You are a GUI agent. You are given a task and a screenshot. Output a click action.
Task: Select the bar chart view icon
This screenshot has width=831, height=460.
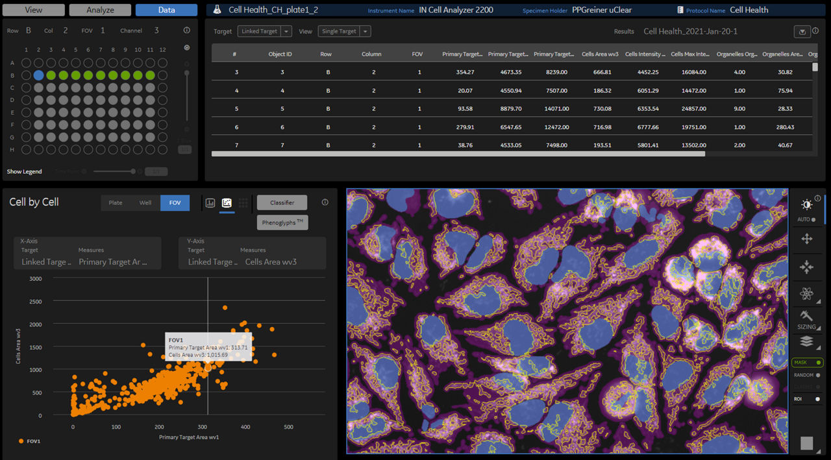[x=210, y=202]
